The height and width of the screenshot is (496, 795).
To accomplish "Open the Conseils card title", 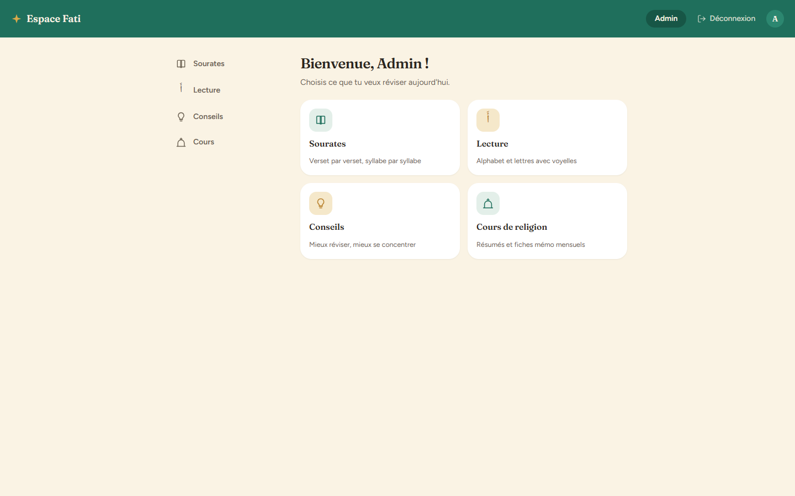I will click(x=327, y=227).
